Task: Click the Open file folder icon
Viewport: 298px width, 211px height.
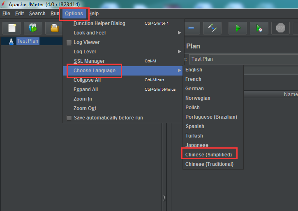Action: pyautogui.click(x=54, y=28)
